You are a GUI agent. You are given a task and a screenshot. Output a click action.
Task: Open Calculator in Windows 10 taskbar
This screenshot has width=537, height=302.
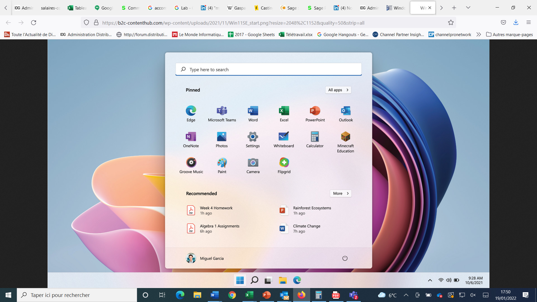pos(318,295)
